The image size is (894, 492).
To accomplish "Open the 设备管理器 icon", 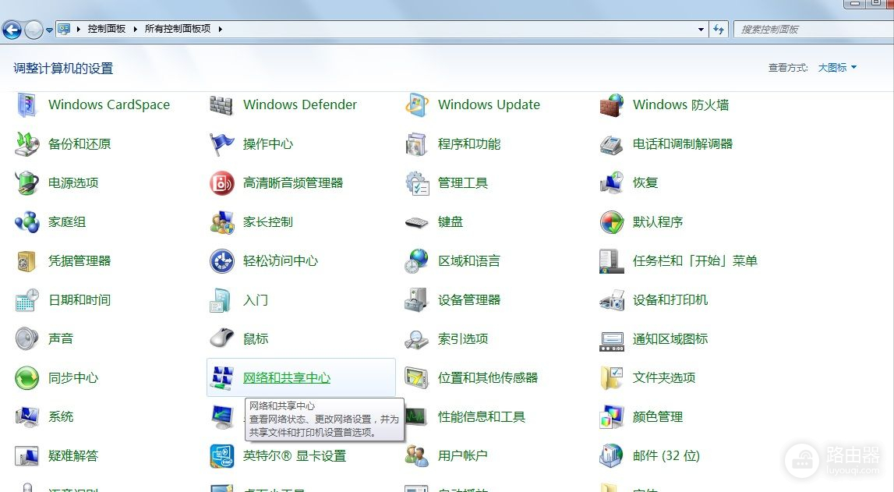I will coord(417,300).
